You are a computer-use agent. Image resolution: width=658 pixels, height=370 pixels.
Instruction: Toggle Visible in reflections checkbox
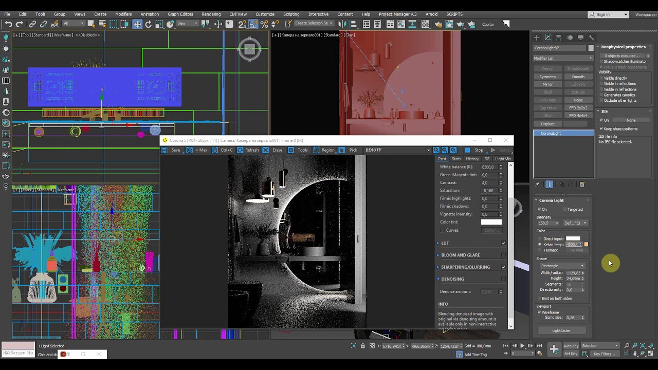coord(601,84)
